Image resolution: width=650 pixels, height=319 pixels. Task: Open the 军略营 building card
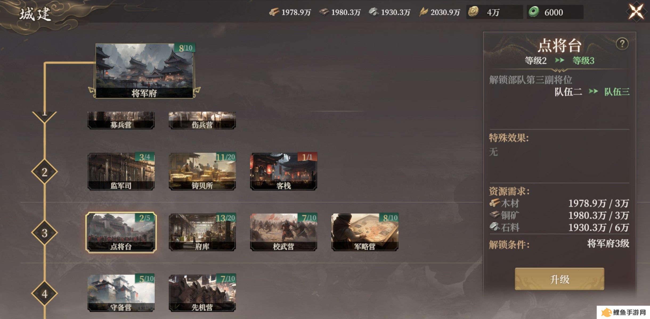click(x=365, y=232)
